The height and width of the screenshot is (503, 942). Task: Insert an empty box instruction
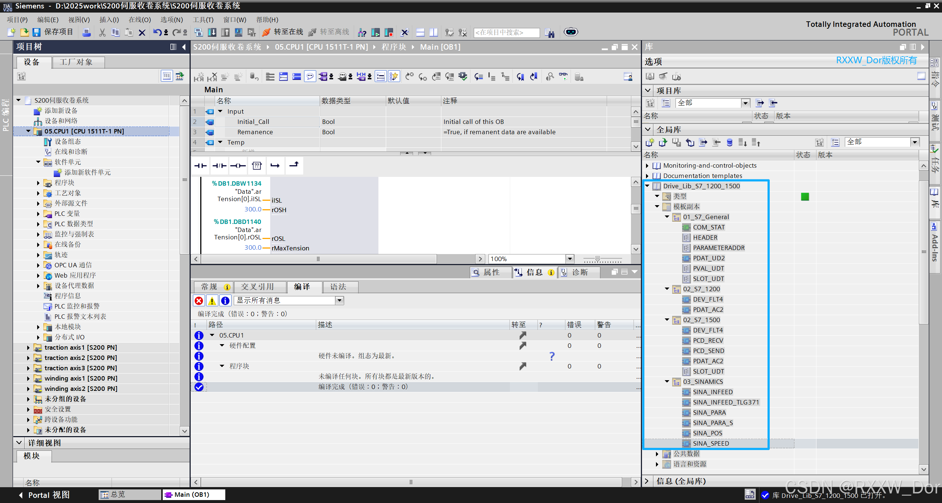coord(257,166)
